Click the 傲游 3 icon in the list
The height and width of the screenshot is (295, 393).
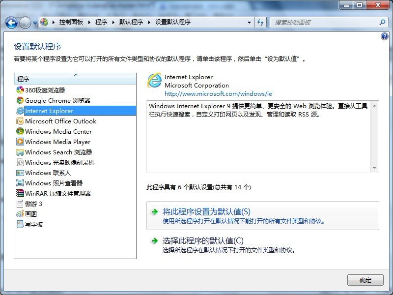coord(20,204)
